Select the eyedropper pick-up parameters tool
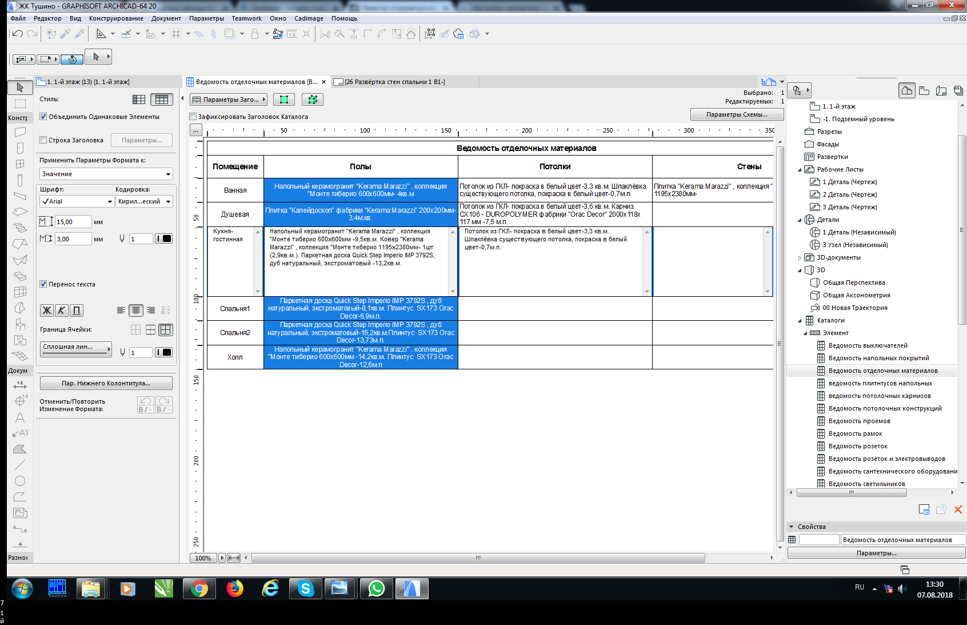Screen dimensions: 967x625 pyautogui.click(x=65, y=34)
